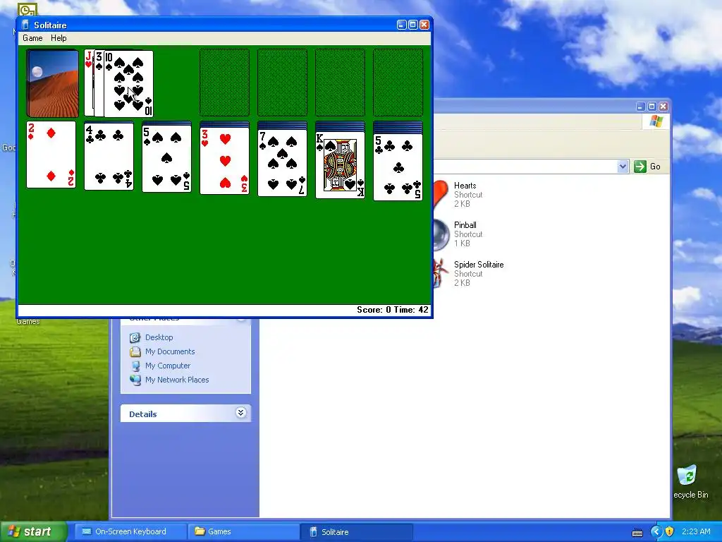Click the last empty foundation slot
The width and height of the screenshot is (722, 542).
click(398, 83)
